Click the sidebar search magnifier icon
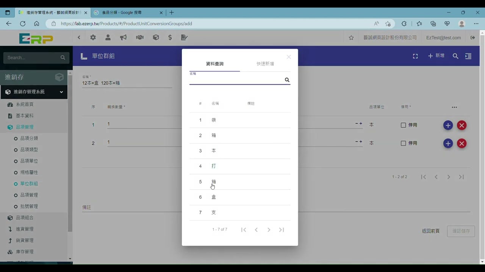The height and width of the screenshot is (272, 485). (63, 58)
